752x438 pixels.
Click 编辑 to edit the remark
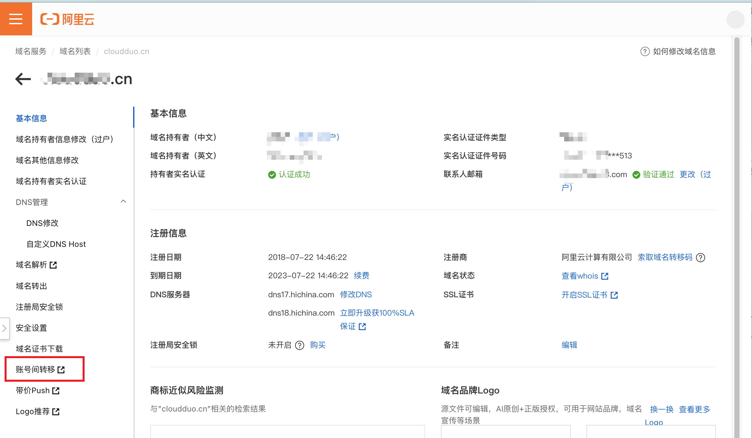click(x=569, y=345)
